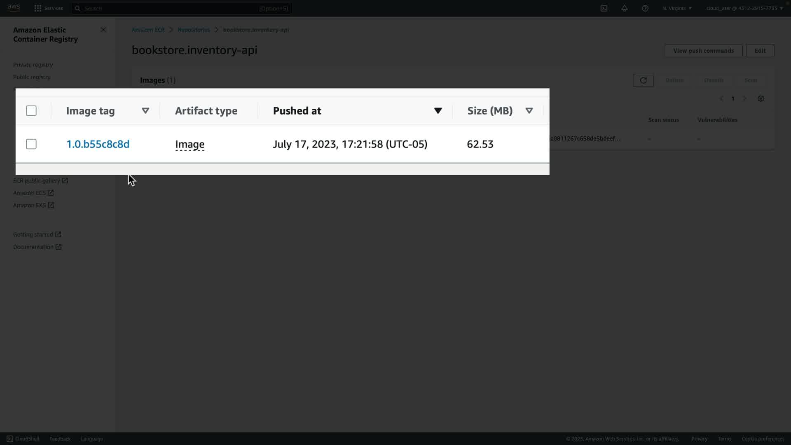The image size is (791, 445).
Task: Click View push commands button
Action: (703, 51)
